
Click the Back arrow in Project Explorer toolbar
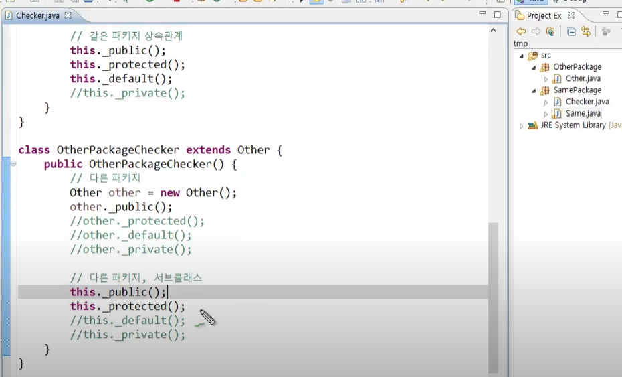tap(521, 31)
